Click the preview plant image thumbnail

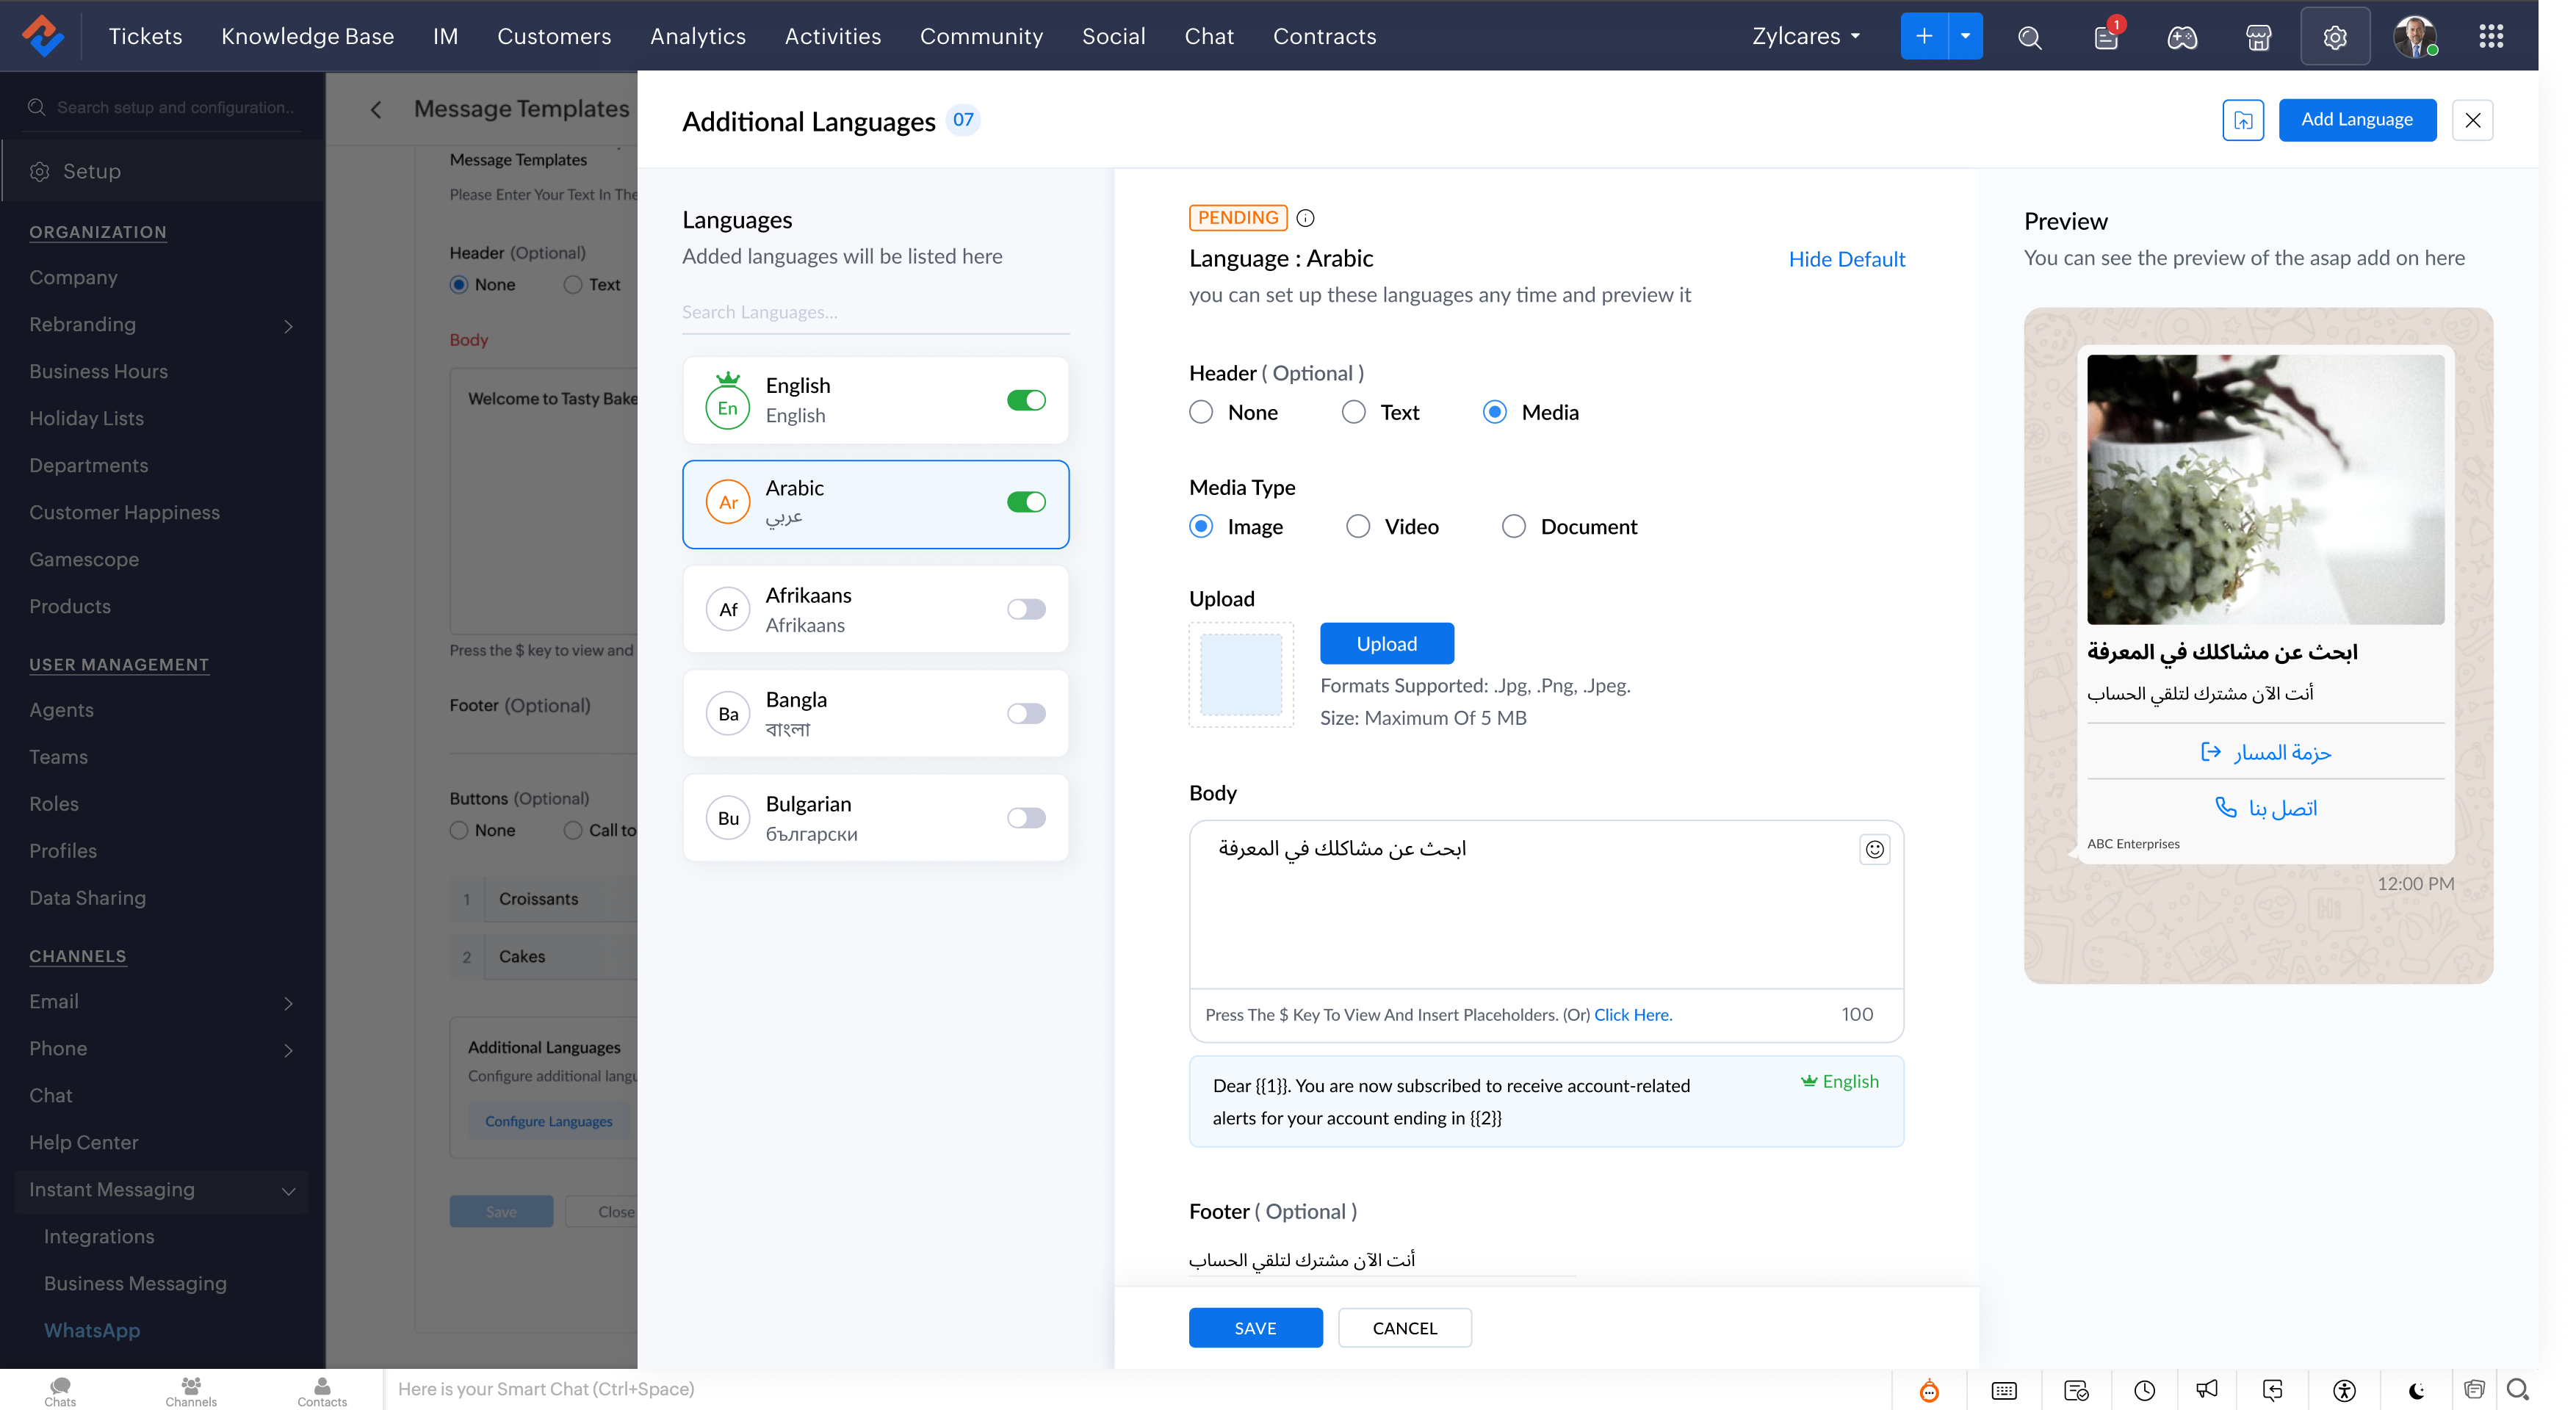[2265, 489]
